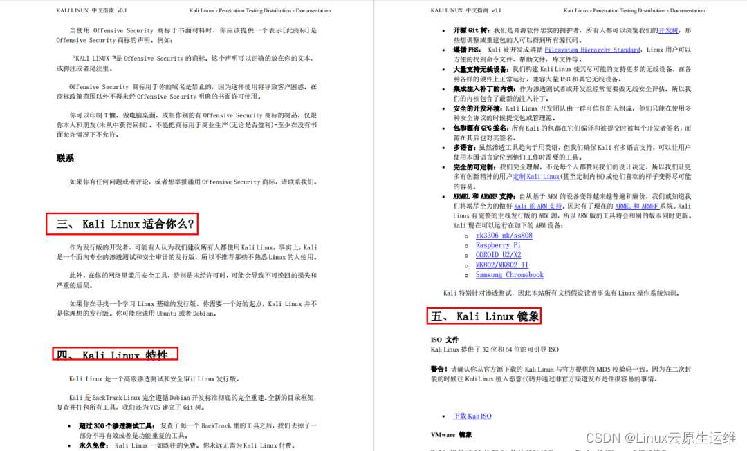
Task: Open the MK802/MK802 II link
Action: point(501,265)
